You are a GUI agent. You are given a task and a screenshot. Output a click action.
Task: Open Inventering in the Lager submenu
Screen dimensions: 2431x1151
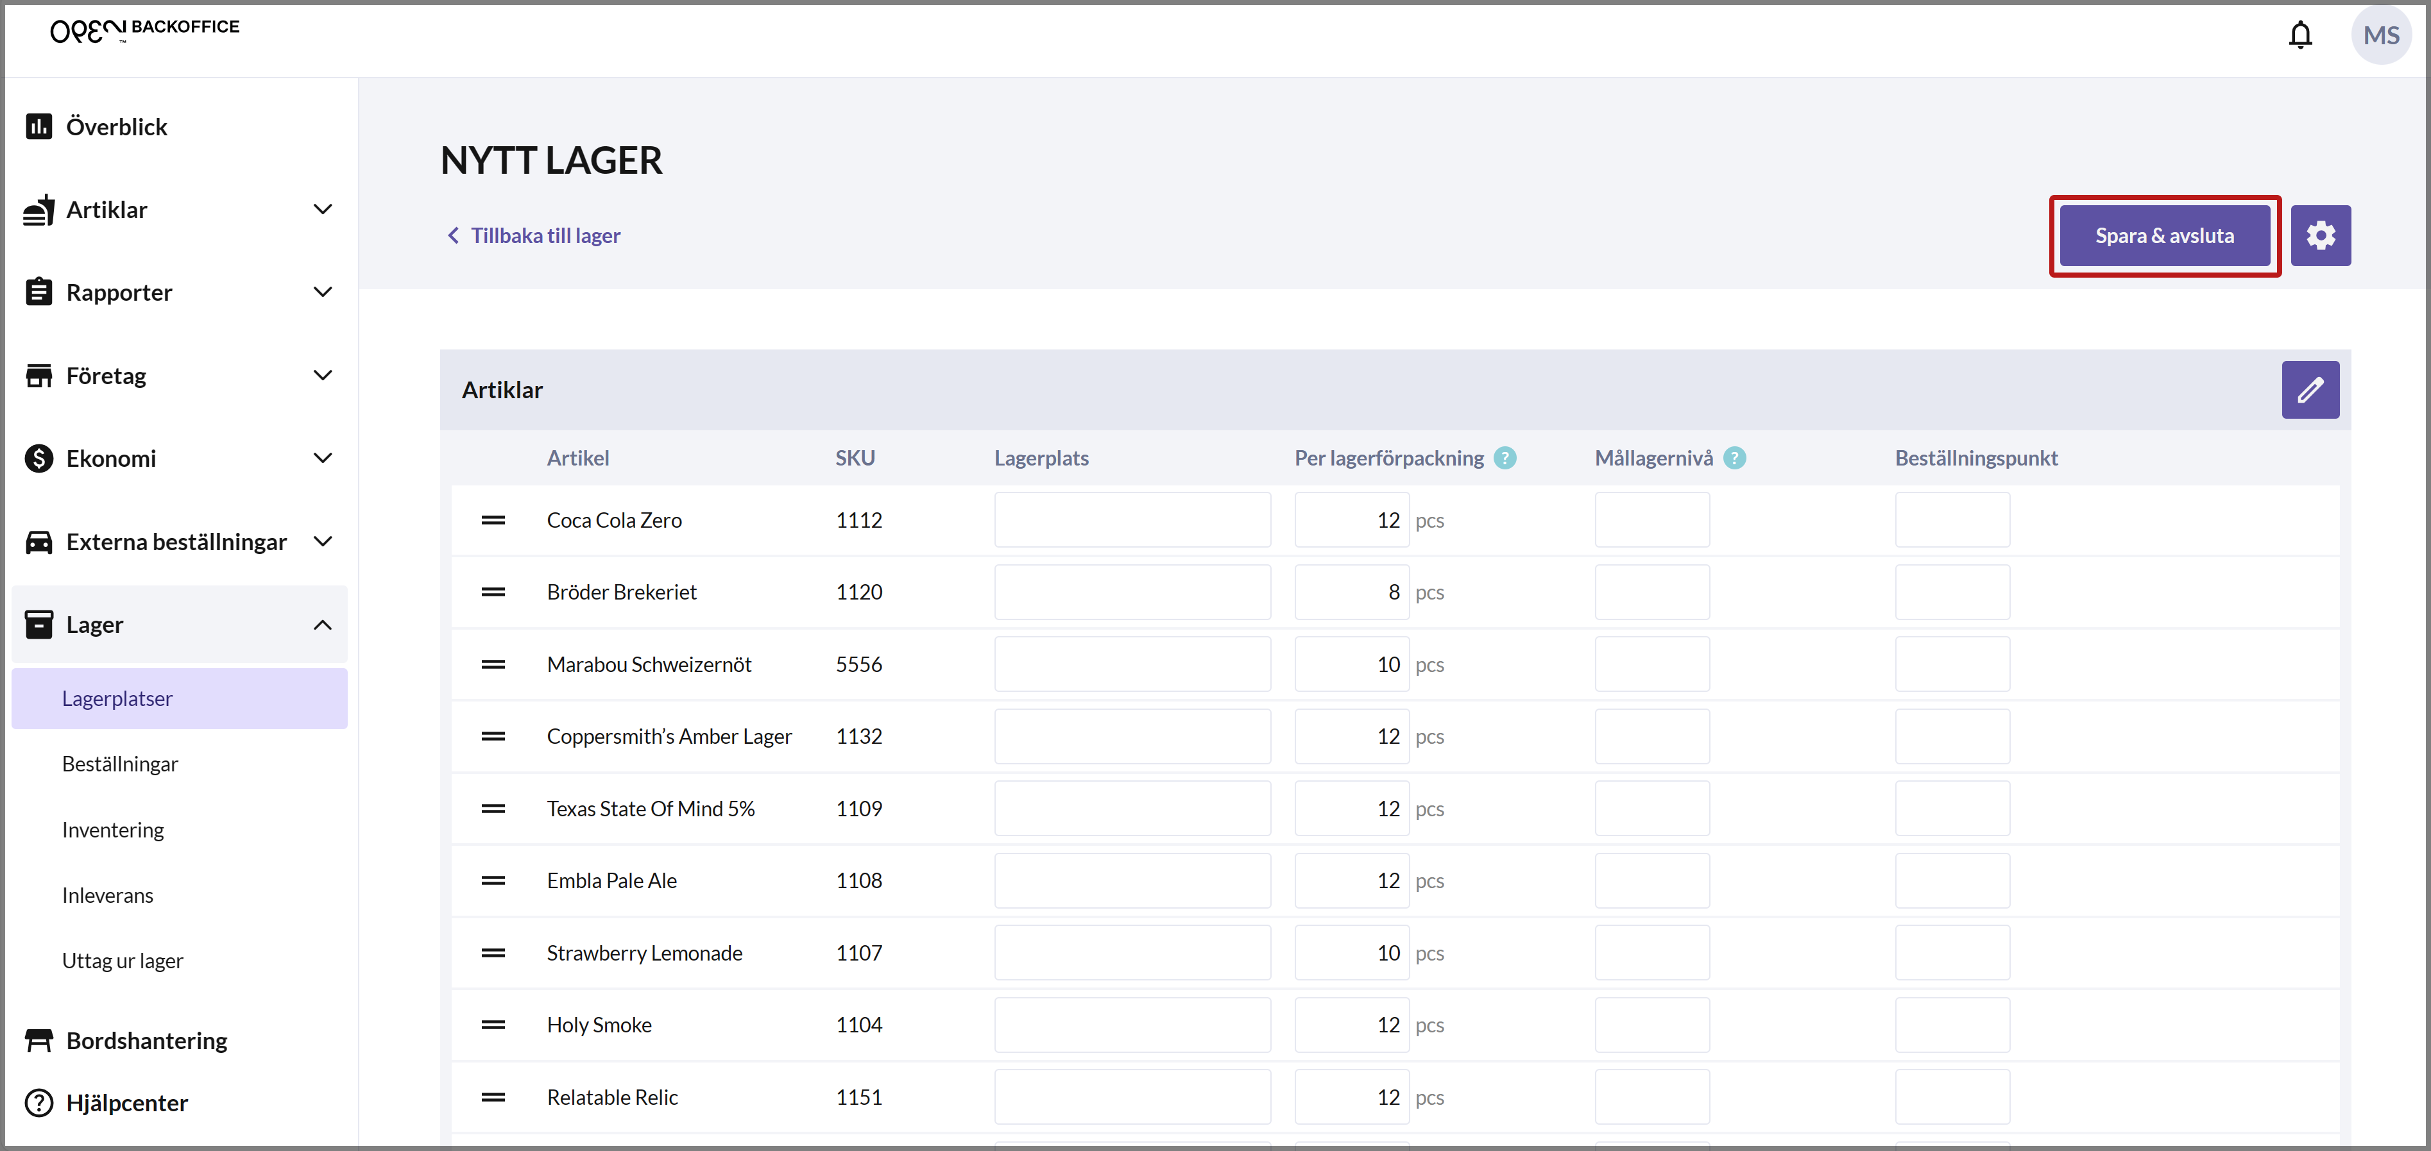114,829
